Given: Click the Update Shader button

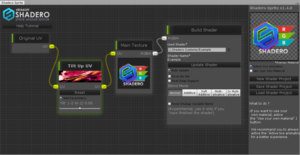Looking at the screenshot, I should (x=204, y=65).
